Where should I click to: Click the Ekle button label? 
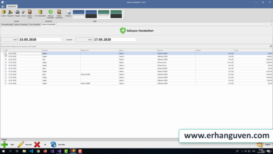tap(12, 145)
